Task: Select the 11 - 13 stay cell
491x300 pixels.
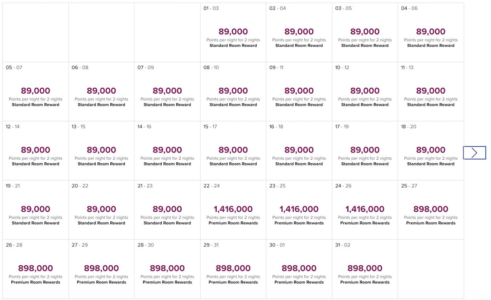Action: tap(430, 92)
